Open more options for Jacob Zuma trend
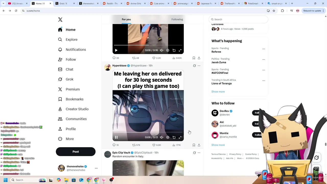The image size is (327, 184). coord(264,59)
